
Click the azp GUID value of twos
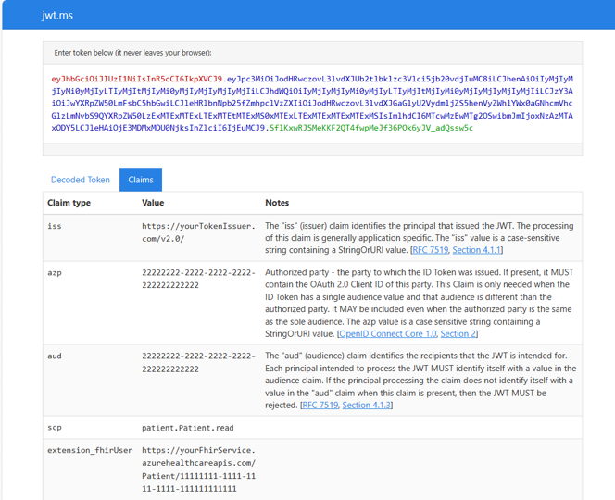pos(198,279)
